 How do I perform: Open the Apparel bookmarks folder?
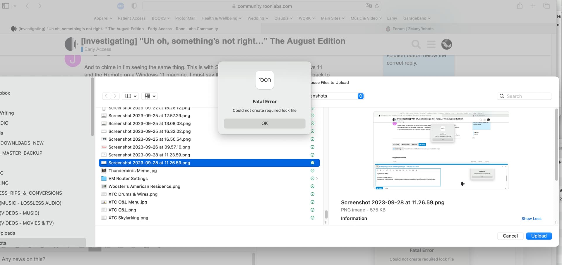[103, 18]
